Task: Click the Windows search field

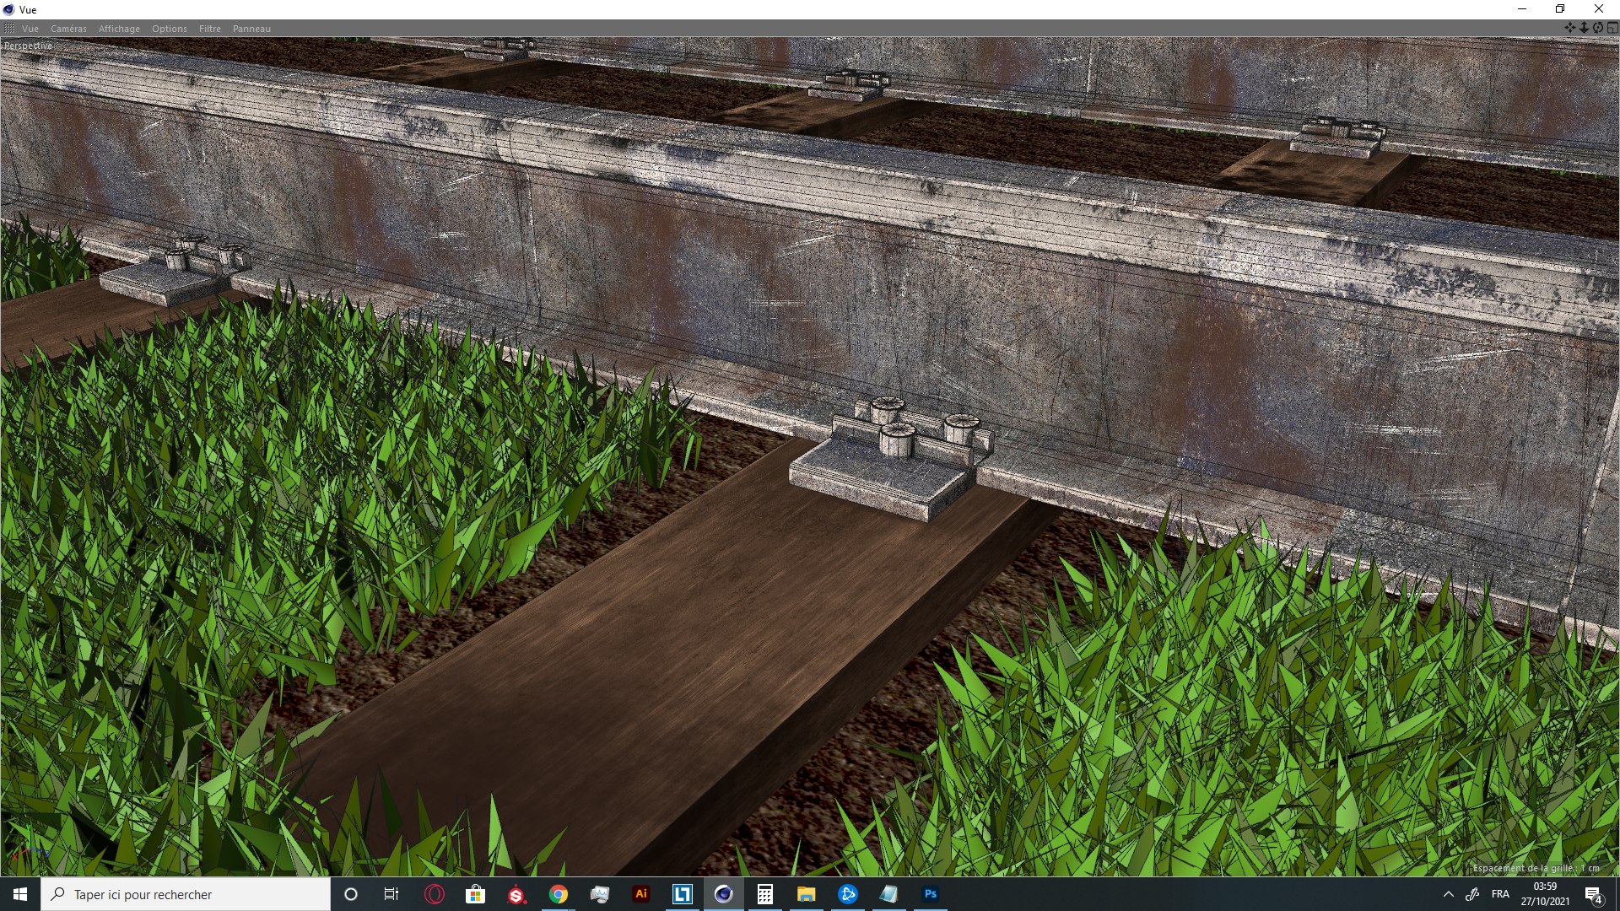Action: click(x=186, y=894)
